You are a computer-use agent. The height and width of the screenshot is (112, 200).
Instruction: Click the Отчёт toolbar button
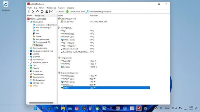pos(60,12)
